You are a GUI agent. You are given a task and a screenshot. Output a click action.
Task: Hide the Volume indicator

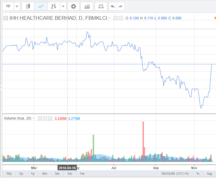(x=40, y=118)
